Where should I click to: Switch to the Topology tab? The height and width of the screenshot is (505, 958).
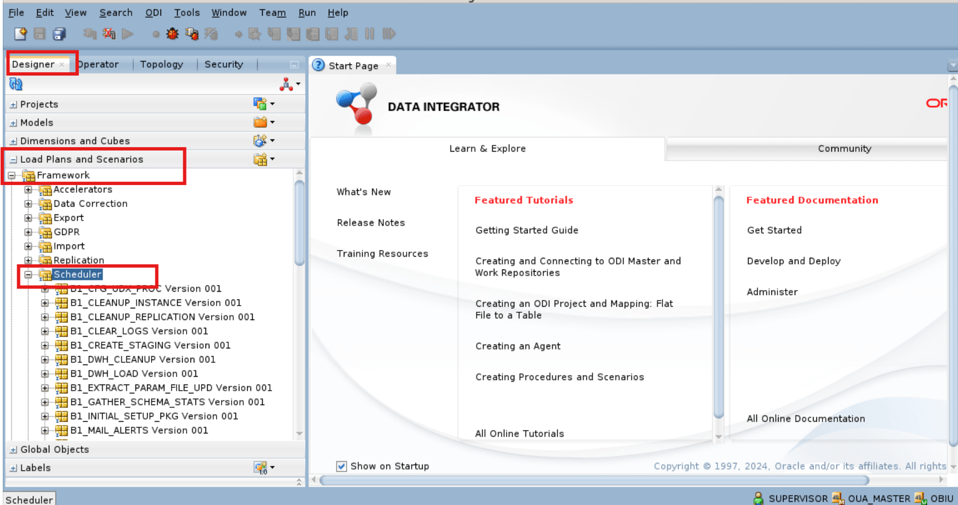pyautogui.click(x=162, y=64)
